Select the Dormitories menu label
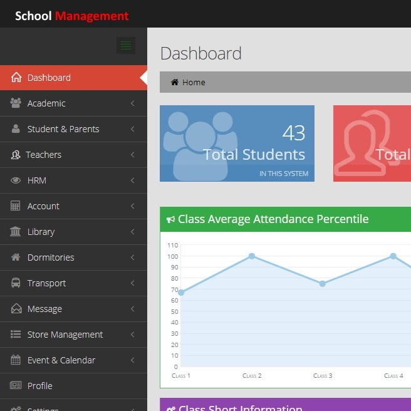 coord(51,258)
